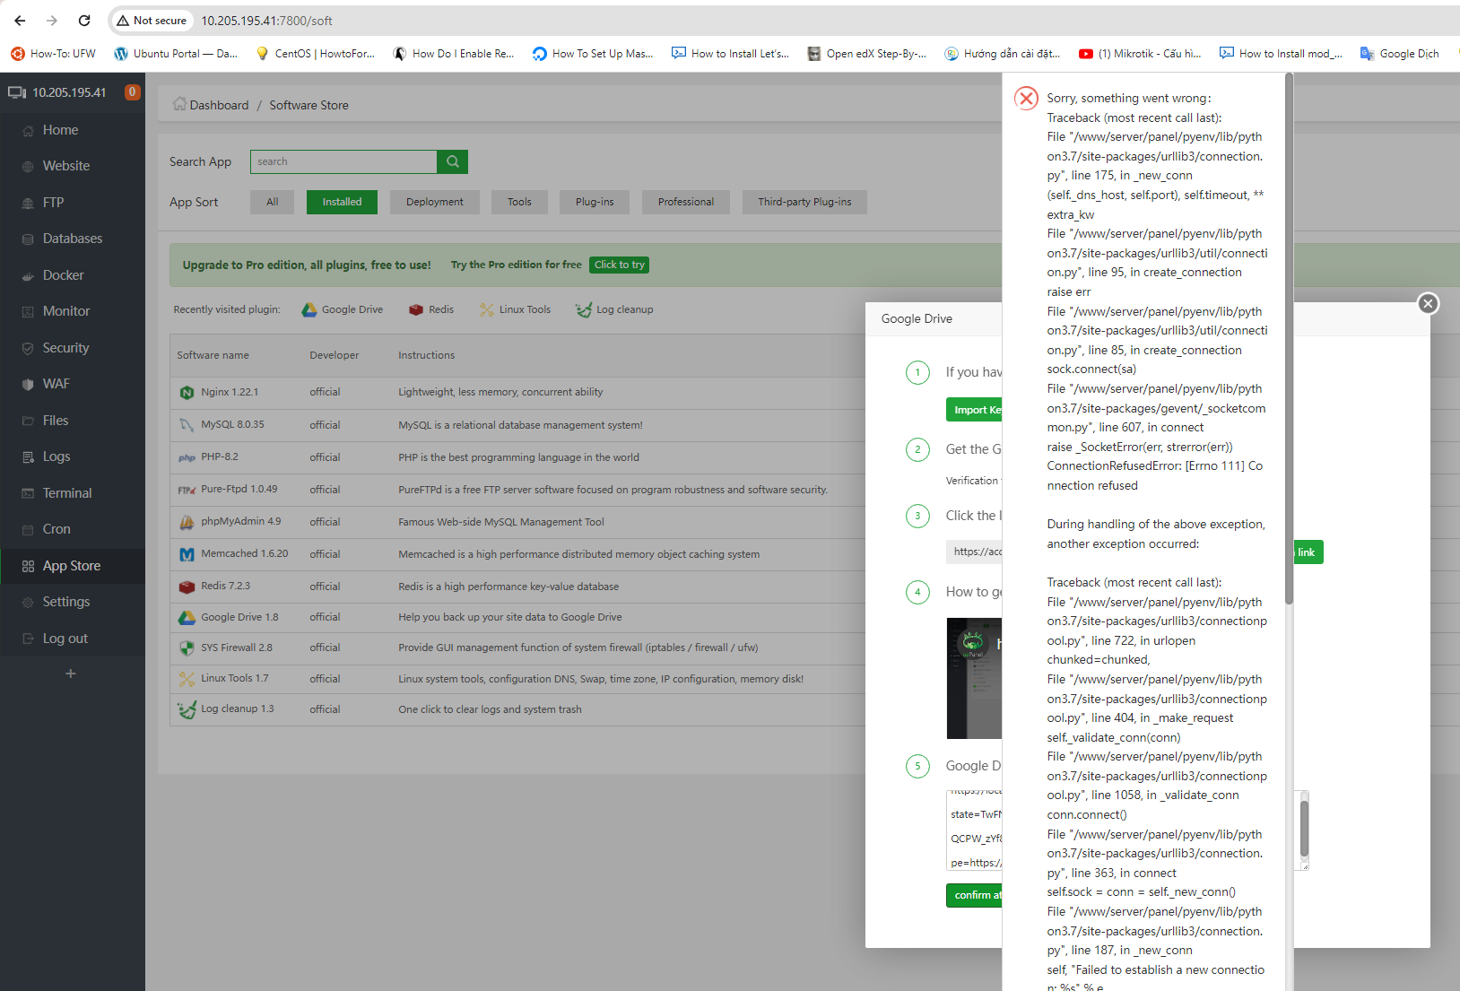Click the Not secure site info badge
This screenshot has height=991, width=1460.
pyautogui.click(x=152, y=21)
